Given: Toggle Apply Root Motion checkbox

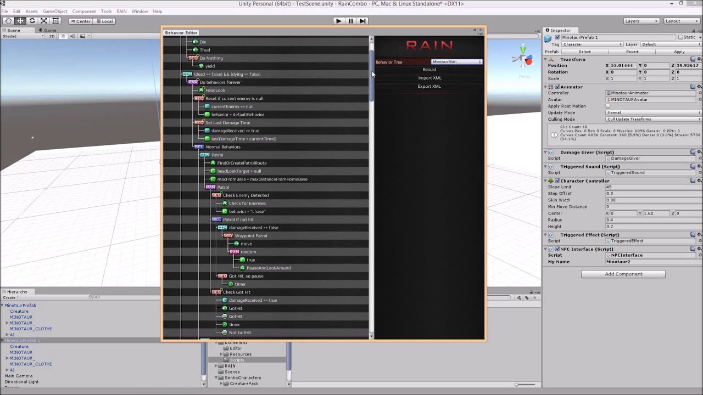Looking at the screenshot, I should [x=608, y=106].
